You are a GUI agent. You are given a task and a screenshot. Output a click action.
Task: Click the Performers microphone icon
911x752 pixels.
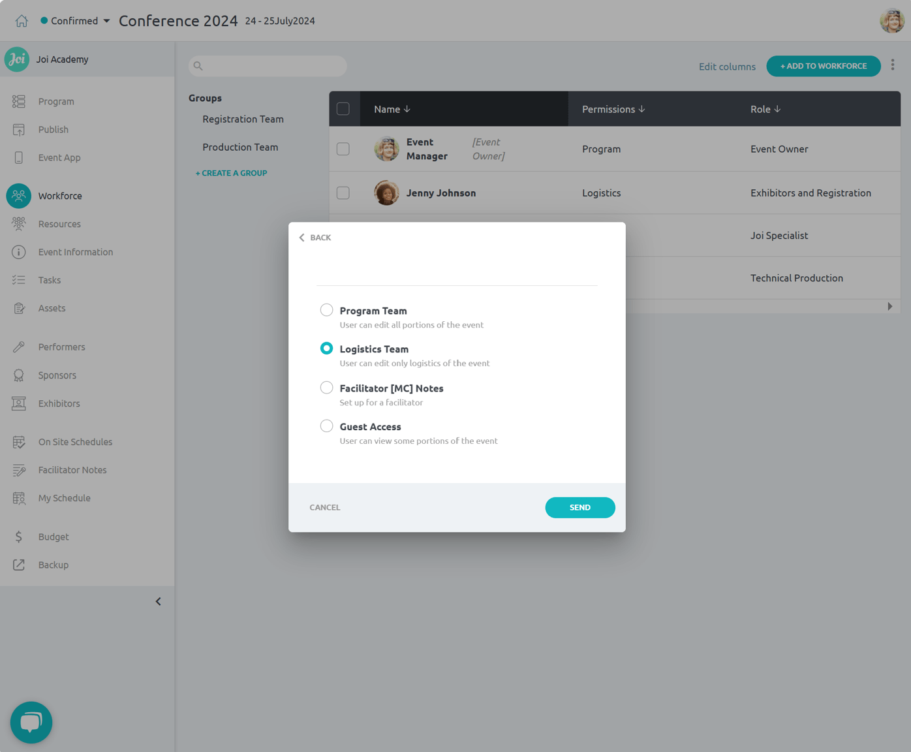tap(18, 347)
